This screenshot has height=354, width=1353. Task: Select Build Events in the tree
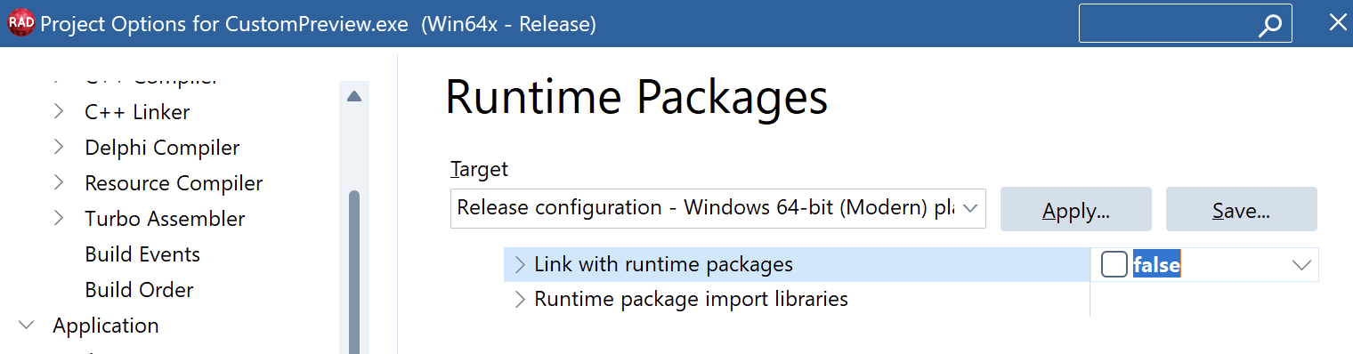142,254
